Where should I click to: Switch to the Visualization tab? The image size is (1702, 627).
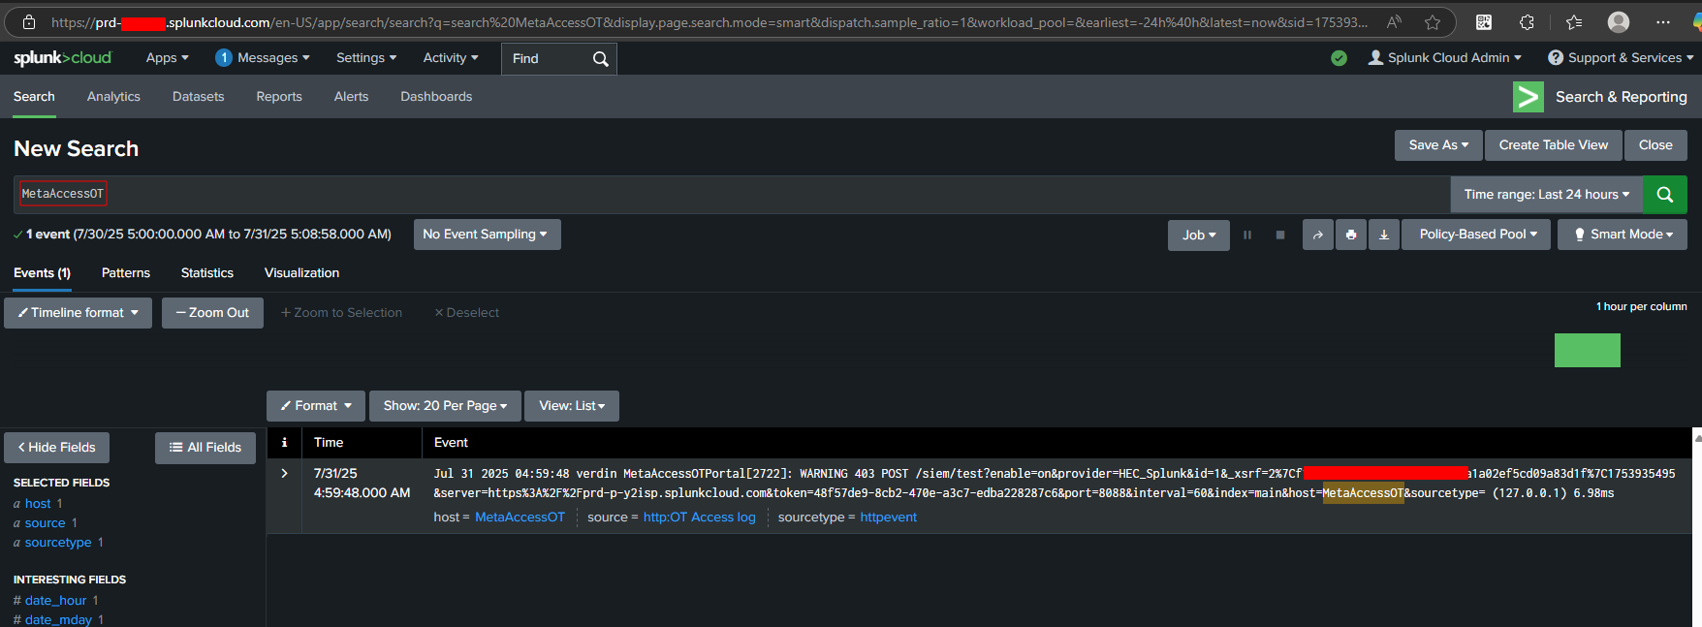[301, 273]
